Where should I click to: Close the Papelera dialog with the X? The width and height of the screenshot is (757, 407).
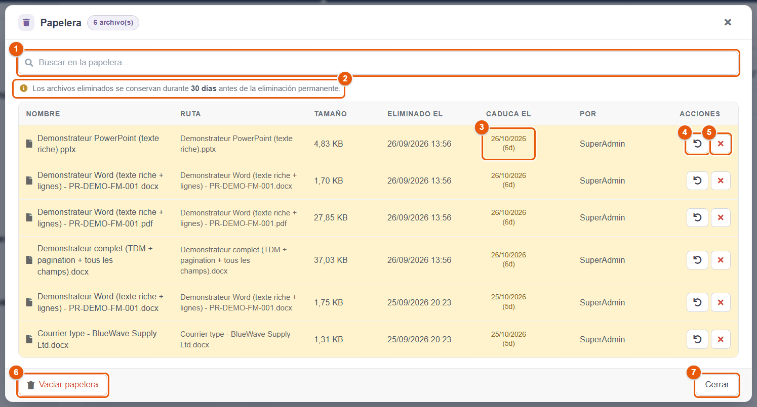click(728, 22)
